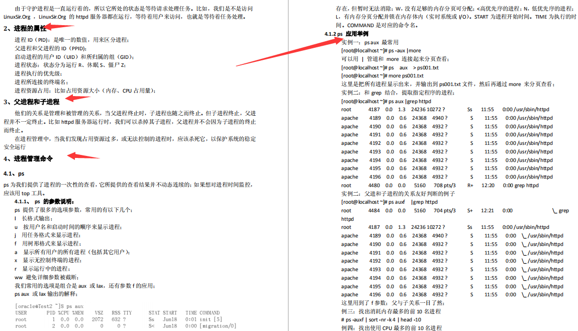The height and width of the screenshot is (331, 578).
Task: Select the subheading "4.1、ps"
Action: coord(14,174)
